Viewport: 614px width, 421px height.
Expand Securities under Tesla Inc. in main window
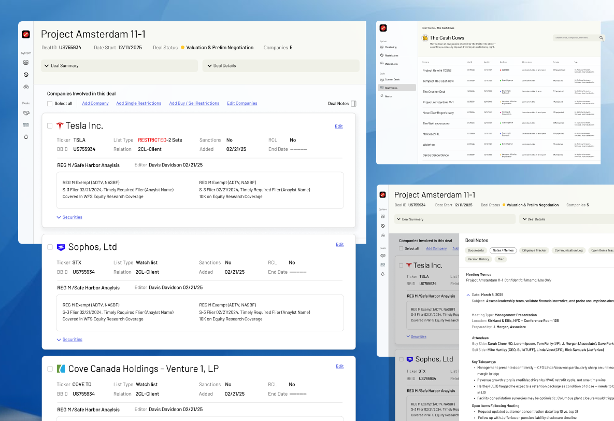(69, 217)
